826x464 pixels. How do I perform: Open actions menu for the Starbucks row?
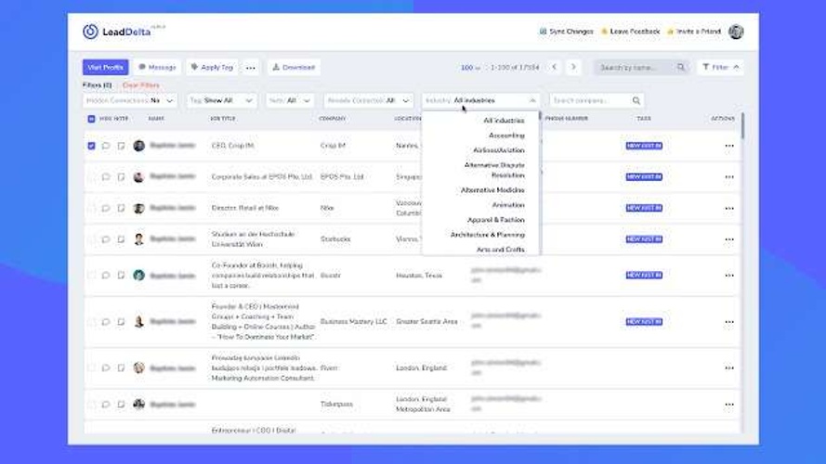click(x=729, y=239)
